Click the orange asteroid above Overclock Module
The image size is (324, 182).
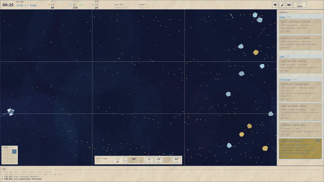tap(265, 148)
